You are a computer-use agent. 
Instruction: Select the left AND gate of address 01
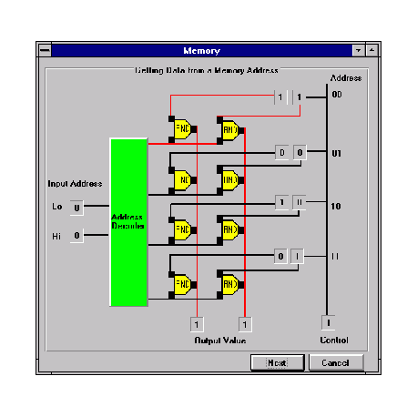point(183,180)
